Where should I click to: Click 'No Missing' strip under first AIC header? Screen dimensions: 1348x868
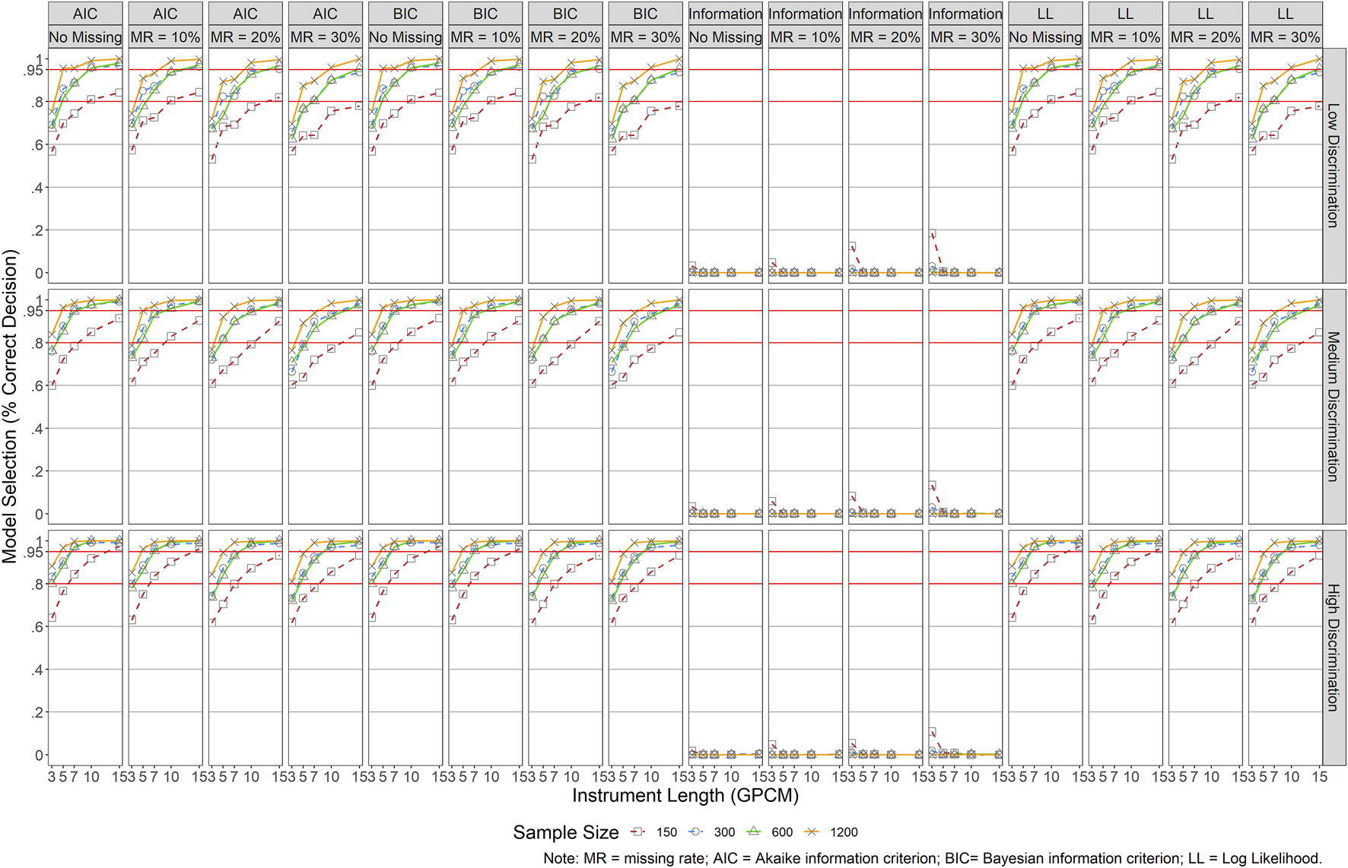pyautogui.click(x=85, y=37)
